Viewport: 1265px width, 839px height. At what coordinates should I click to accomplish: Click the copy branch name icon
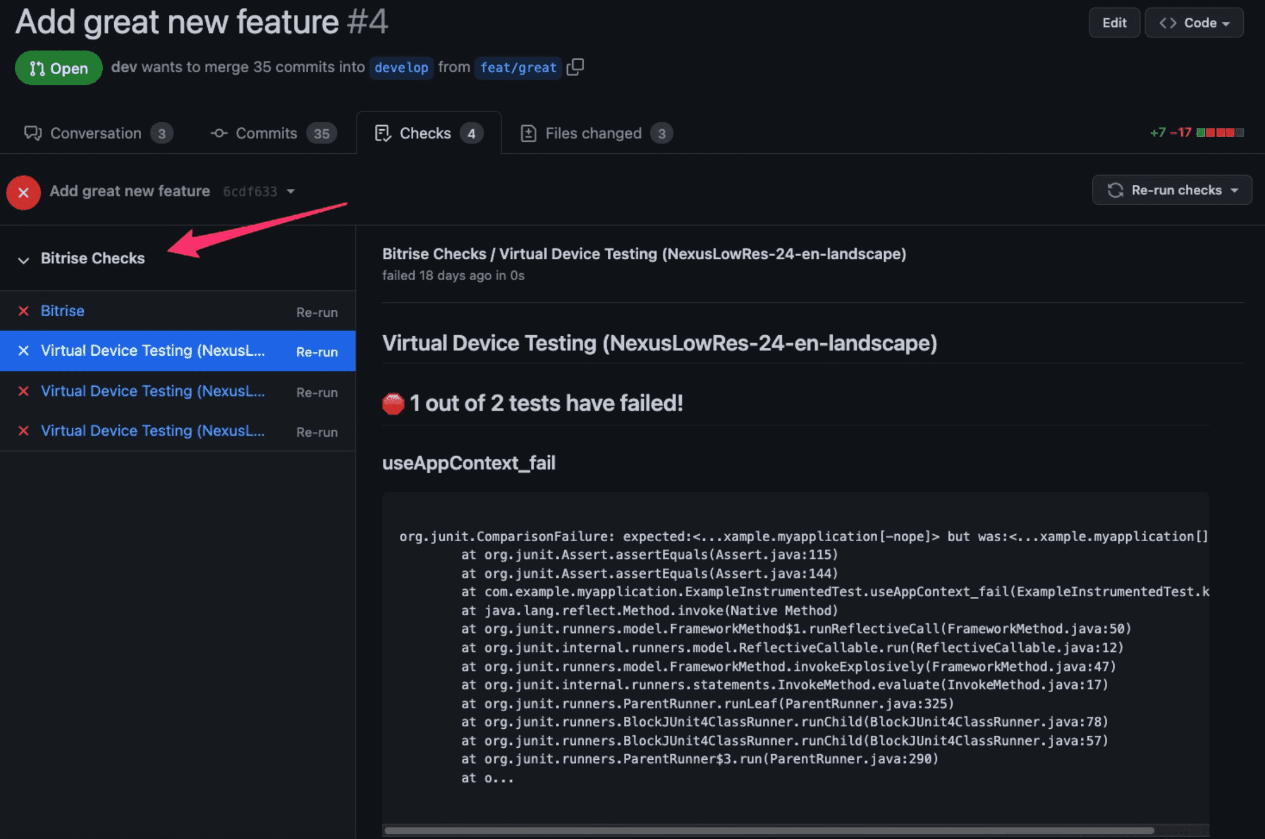[x=575, y=67]
